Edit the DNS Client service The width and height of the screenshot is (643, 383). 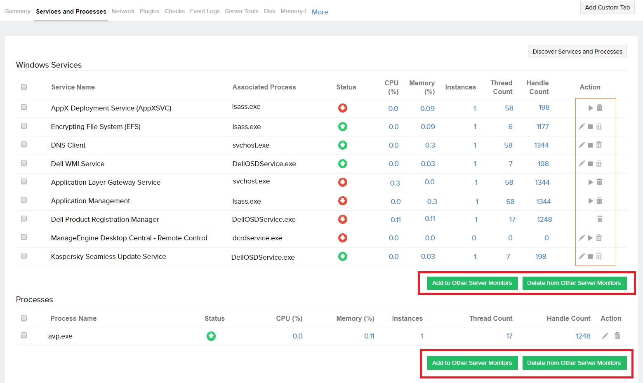click(582, 145)
